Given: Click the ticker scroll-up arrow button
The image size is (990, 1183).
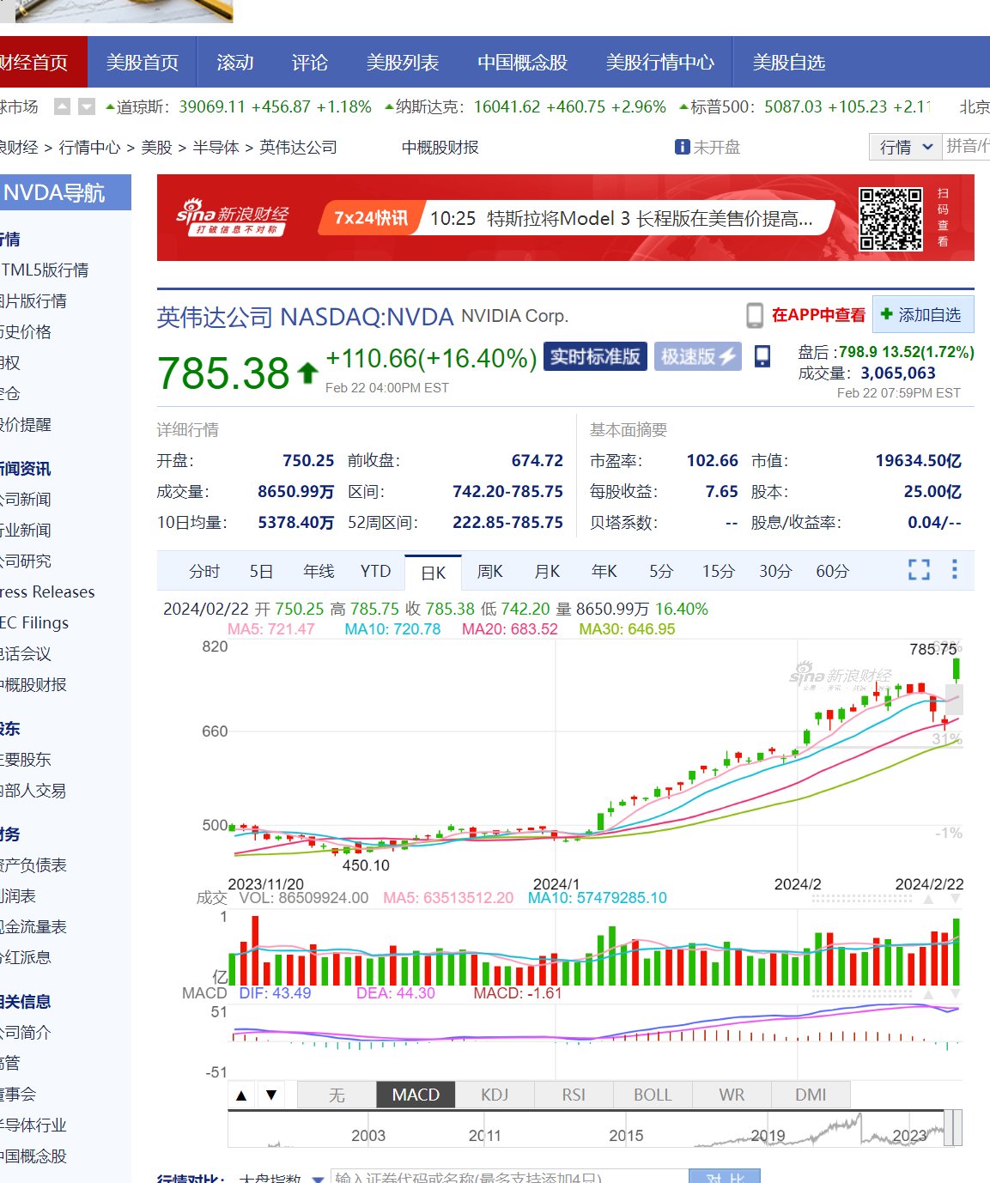Looking at the screenshot, I should (x=62, y=106).
